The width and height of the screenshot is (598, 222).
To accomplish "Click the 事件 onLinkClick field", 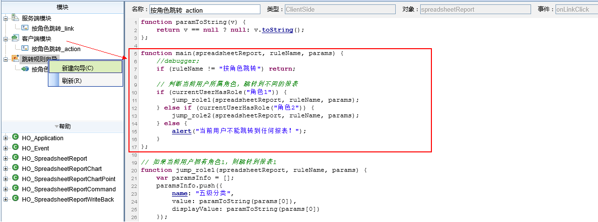I will [577, 9].
